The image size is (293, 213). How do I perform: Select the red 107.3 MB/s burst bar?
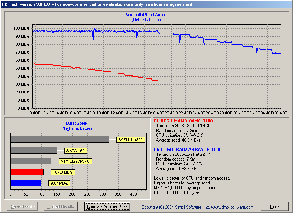tap(27, 172)
